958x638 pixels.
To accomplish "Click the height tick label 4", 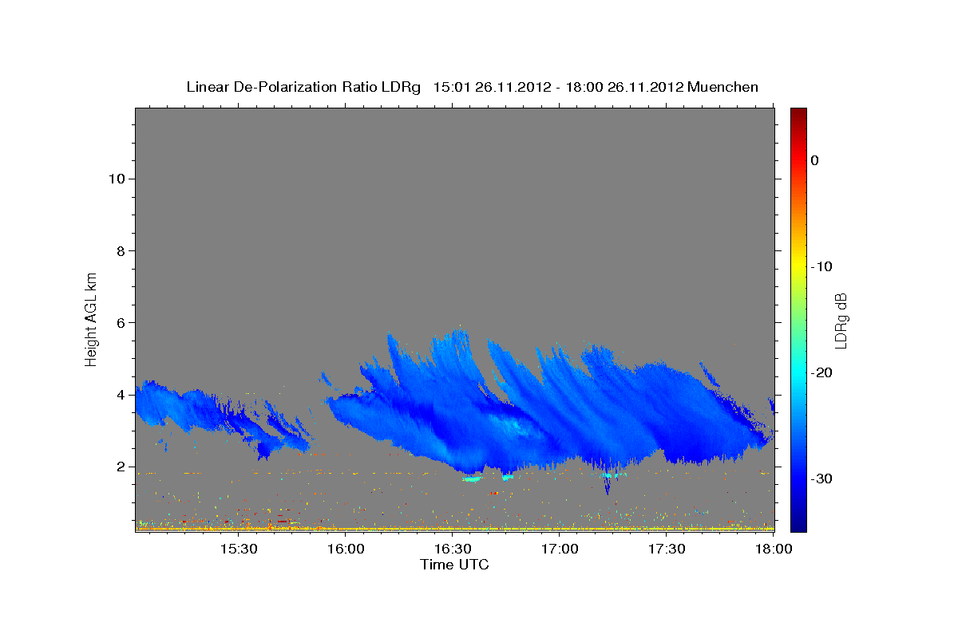I will (120, 395).
